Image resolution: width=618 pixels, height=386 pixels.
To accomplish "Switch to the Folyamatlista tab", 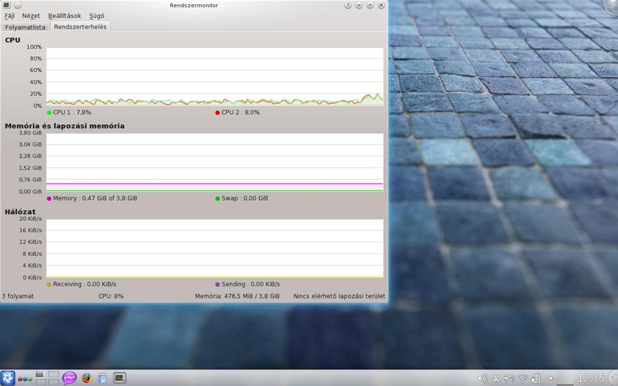I will tap(25, 27).
